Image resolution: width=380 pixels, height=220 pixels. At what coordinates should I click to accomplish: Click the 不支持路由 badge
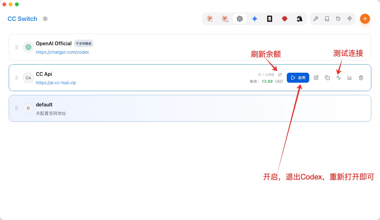tap(84, 43)
